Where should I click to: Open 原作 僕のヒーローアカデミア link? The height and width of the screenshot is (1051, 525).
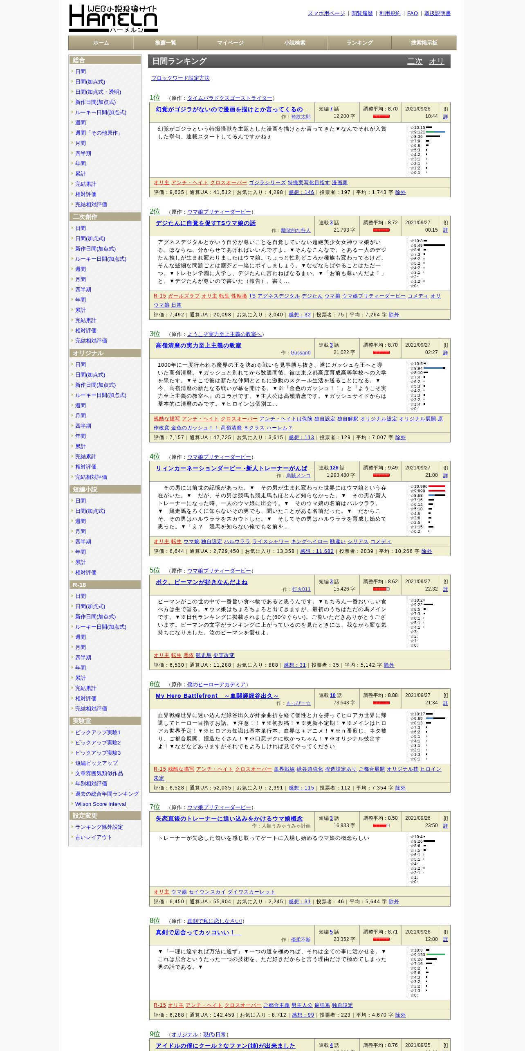(x=217, y=685)
